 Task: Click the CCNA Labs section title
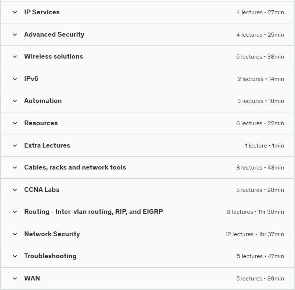pos(42,190)
